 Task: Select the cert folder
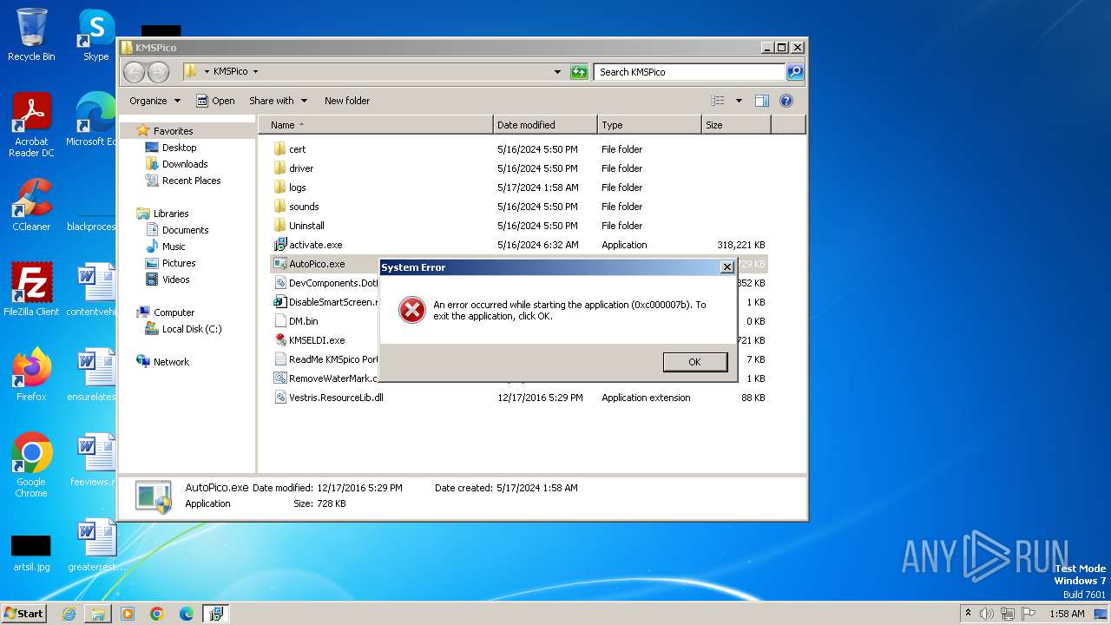[x=297, y=149]
